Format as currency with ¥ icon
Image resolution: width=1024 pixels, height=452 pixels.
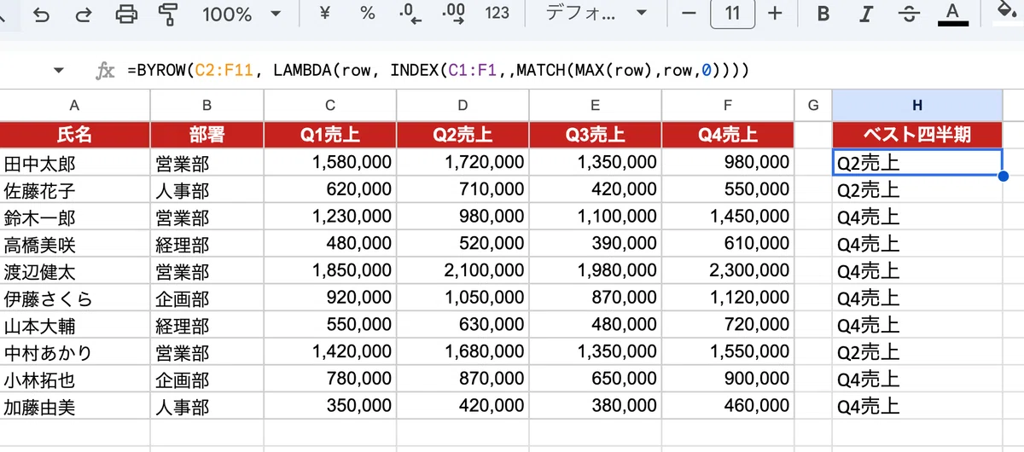325,14
